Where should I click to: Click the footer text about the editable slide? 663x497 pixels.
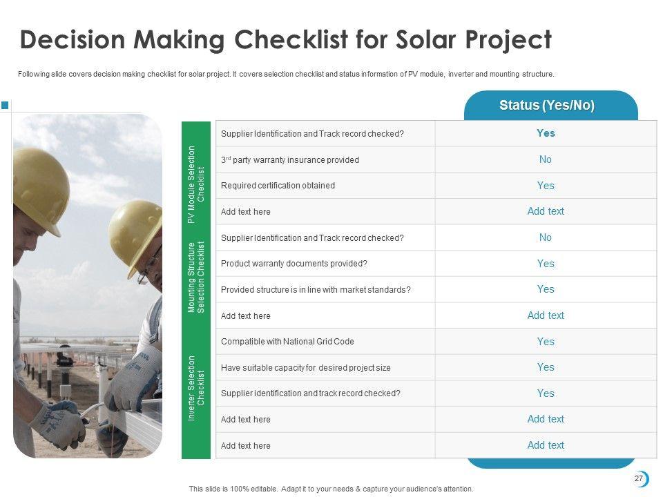click(331, 489)
